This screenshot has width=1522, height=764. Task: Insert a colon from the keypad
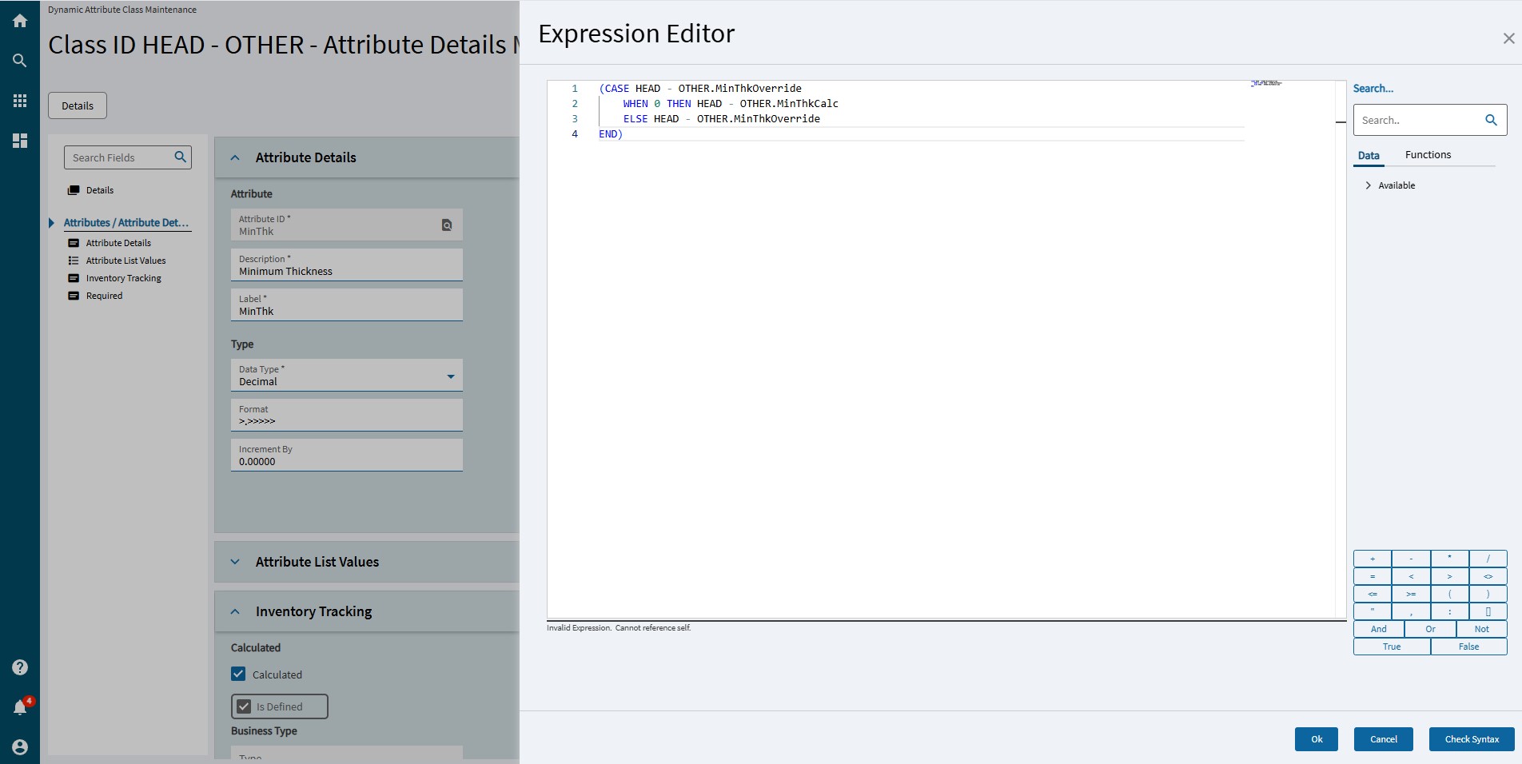pos(1449,611)
